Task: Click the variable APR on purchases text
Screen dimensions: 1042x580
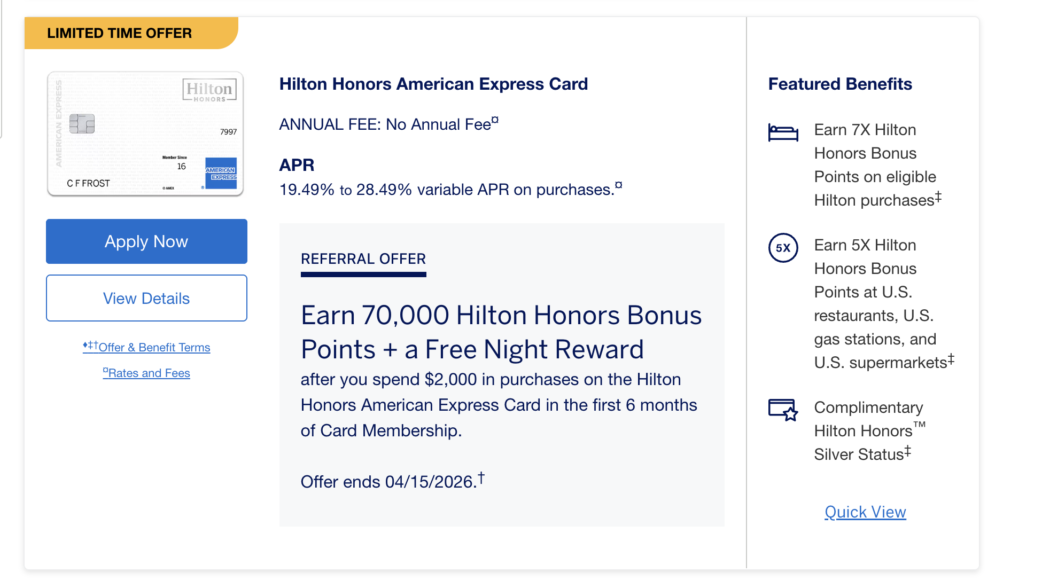Action: click(450, 190)
